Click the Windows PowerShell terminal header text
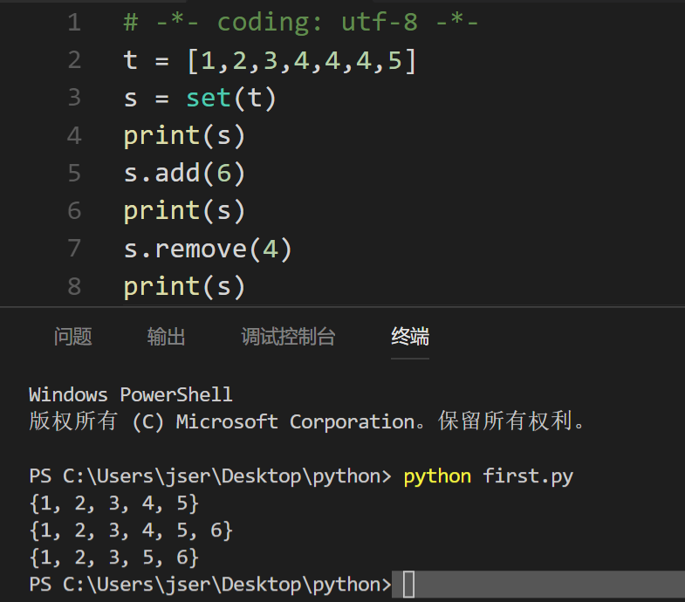 (131, 395)
